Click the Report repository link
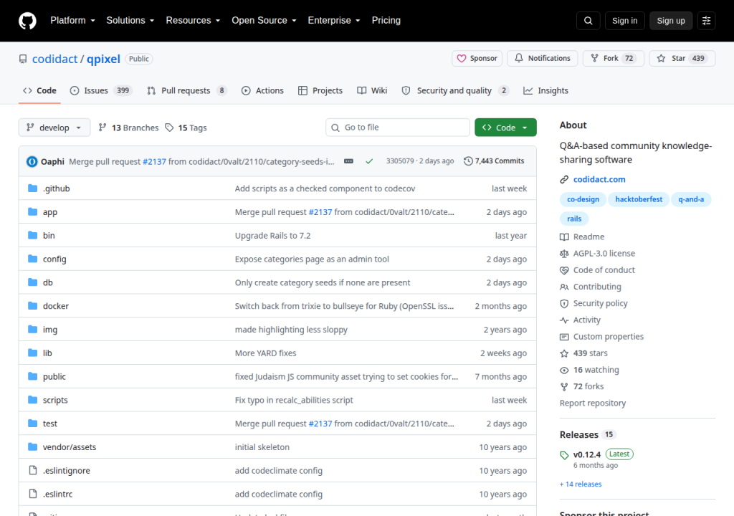Image resolution: width=734 pixels, height=516 pixels. point(593,403)
